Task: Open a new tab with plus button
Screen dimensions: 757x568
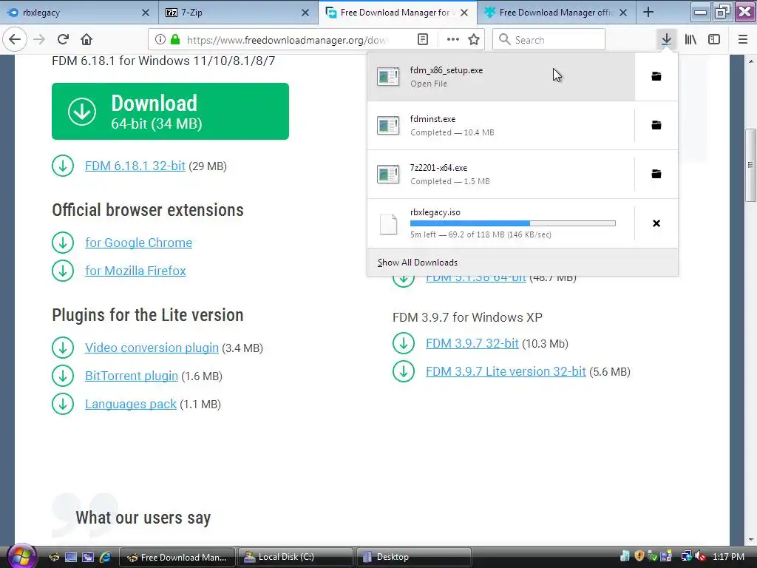Action: click(x=648, y=13)
